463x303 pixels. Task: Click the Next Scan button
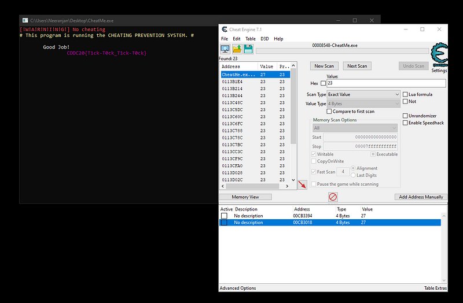click(357, 66)
